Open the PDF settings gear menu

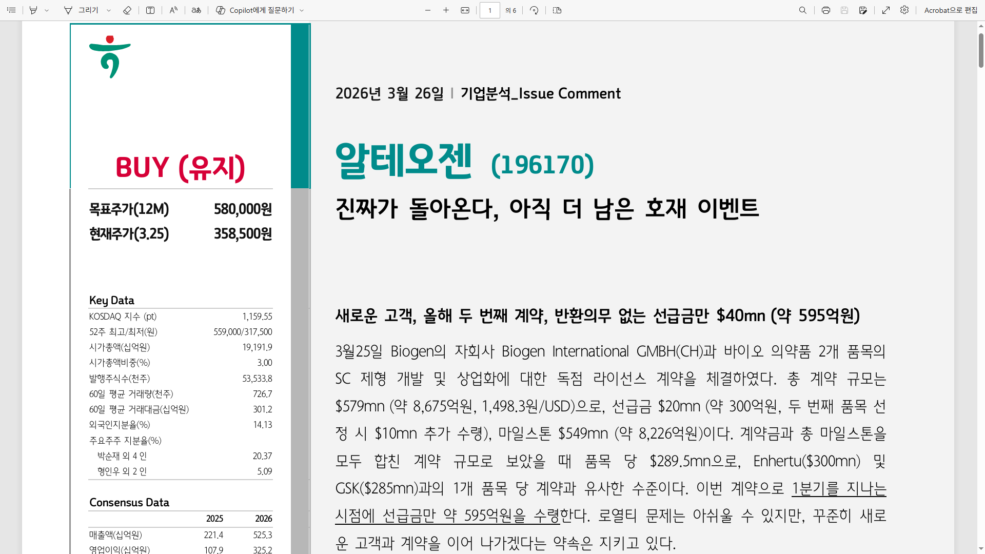904,10
